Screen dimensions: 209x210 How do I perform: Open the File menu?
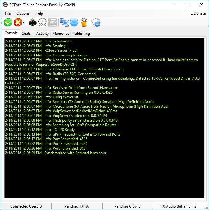8,13
